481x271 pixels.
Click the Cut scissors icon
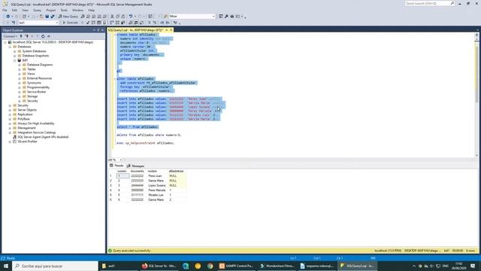(112, 17)
